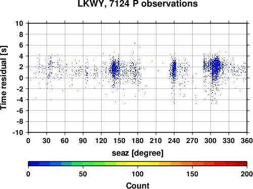
Task: Click the dense data cluster near azimuth 140
Action: 114,68
